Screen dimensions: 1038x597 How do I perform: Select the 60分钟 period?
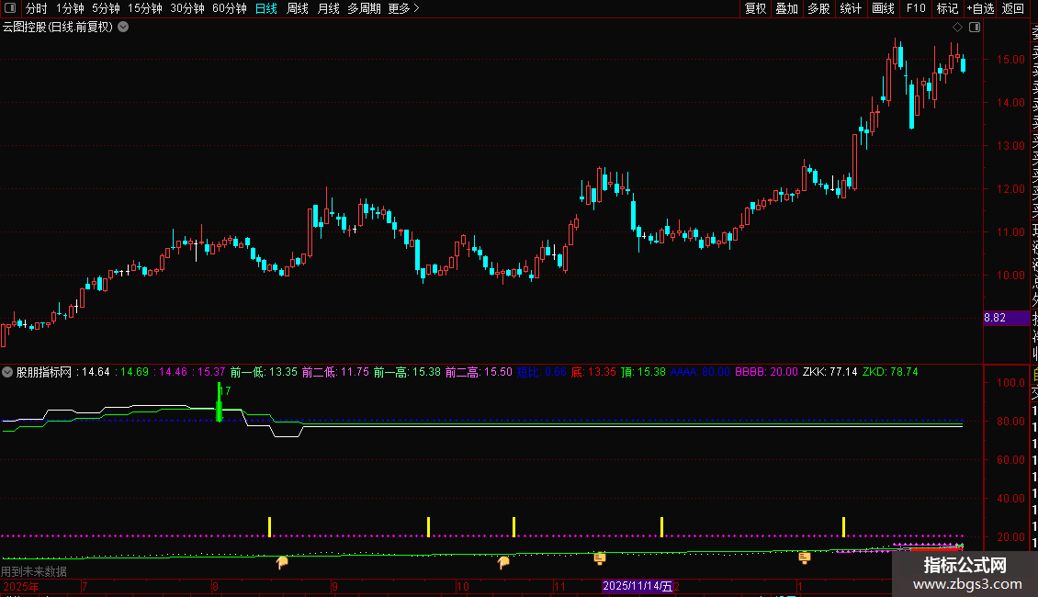coord(230,8)
